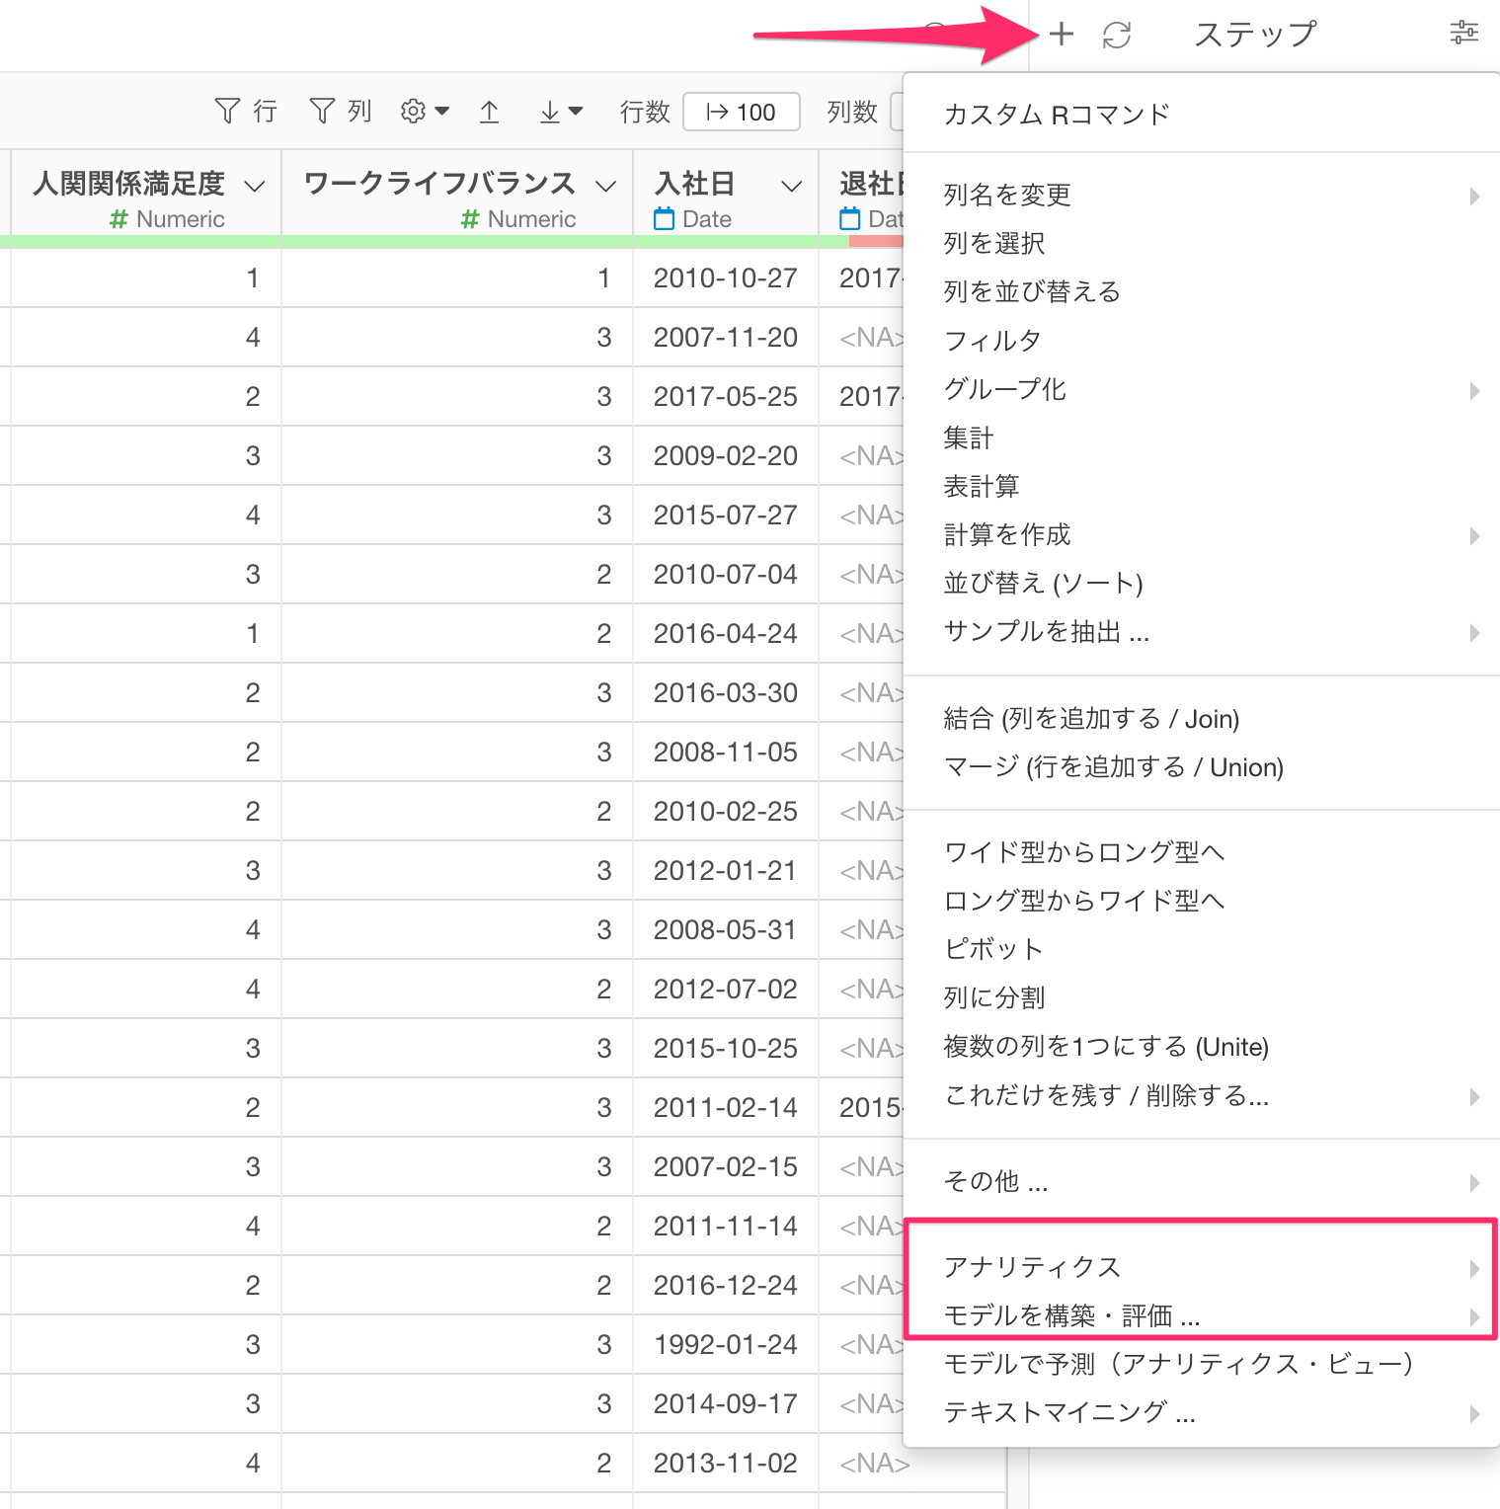Viewport: 1500px width, 1509px height.
Task: Click the row filter funnel icon
Action: tap(227, 111)
